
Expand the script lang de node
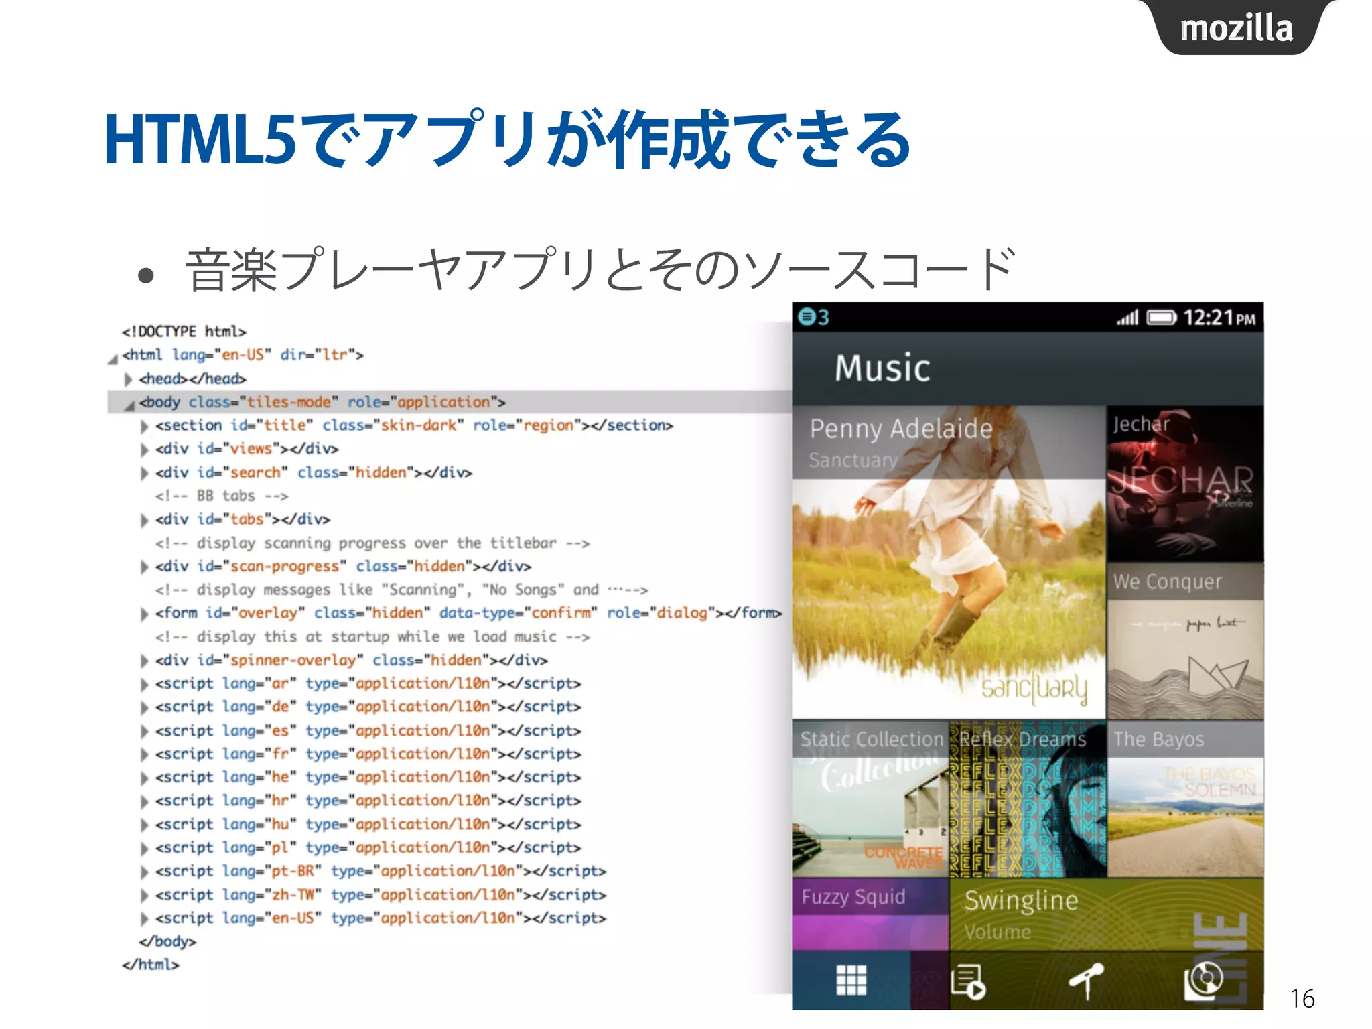[x=144, y=707]
